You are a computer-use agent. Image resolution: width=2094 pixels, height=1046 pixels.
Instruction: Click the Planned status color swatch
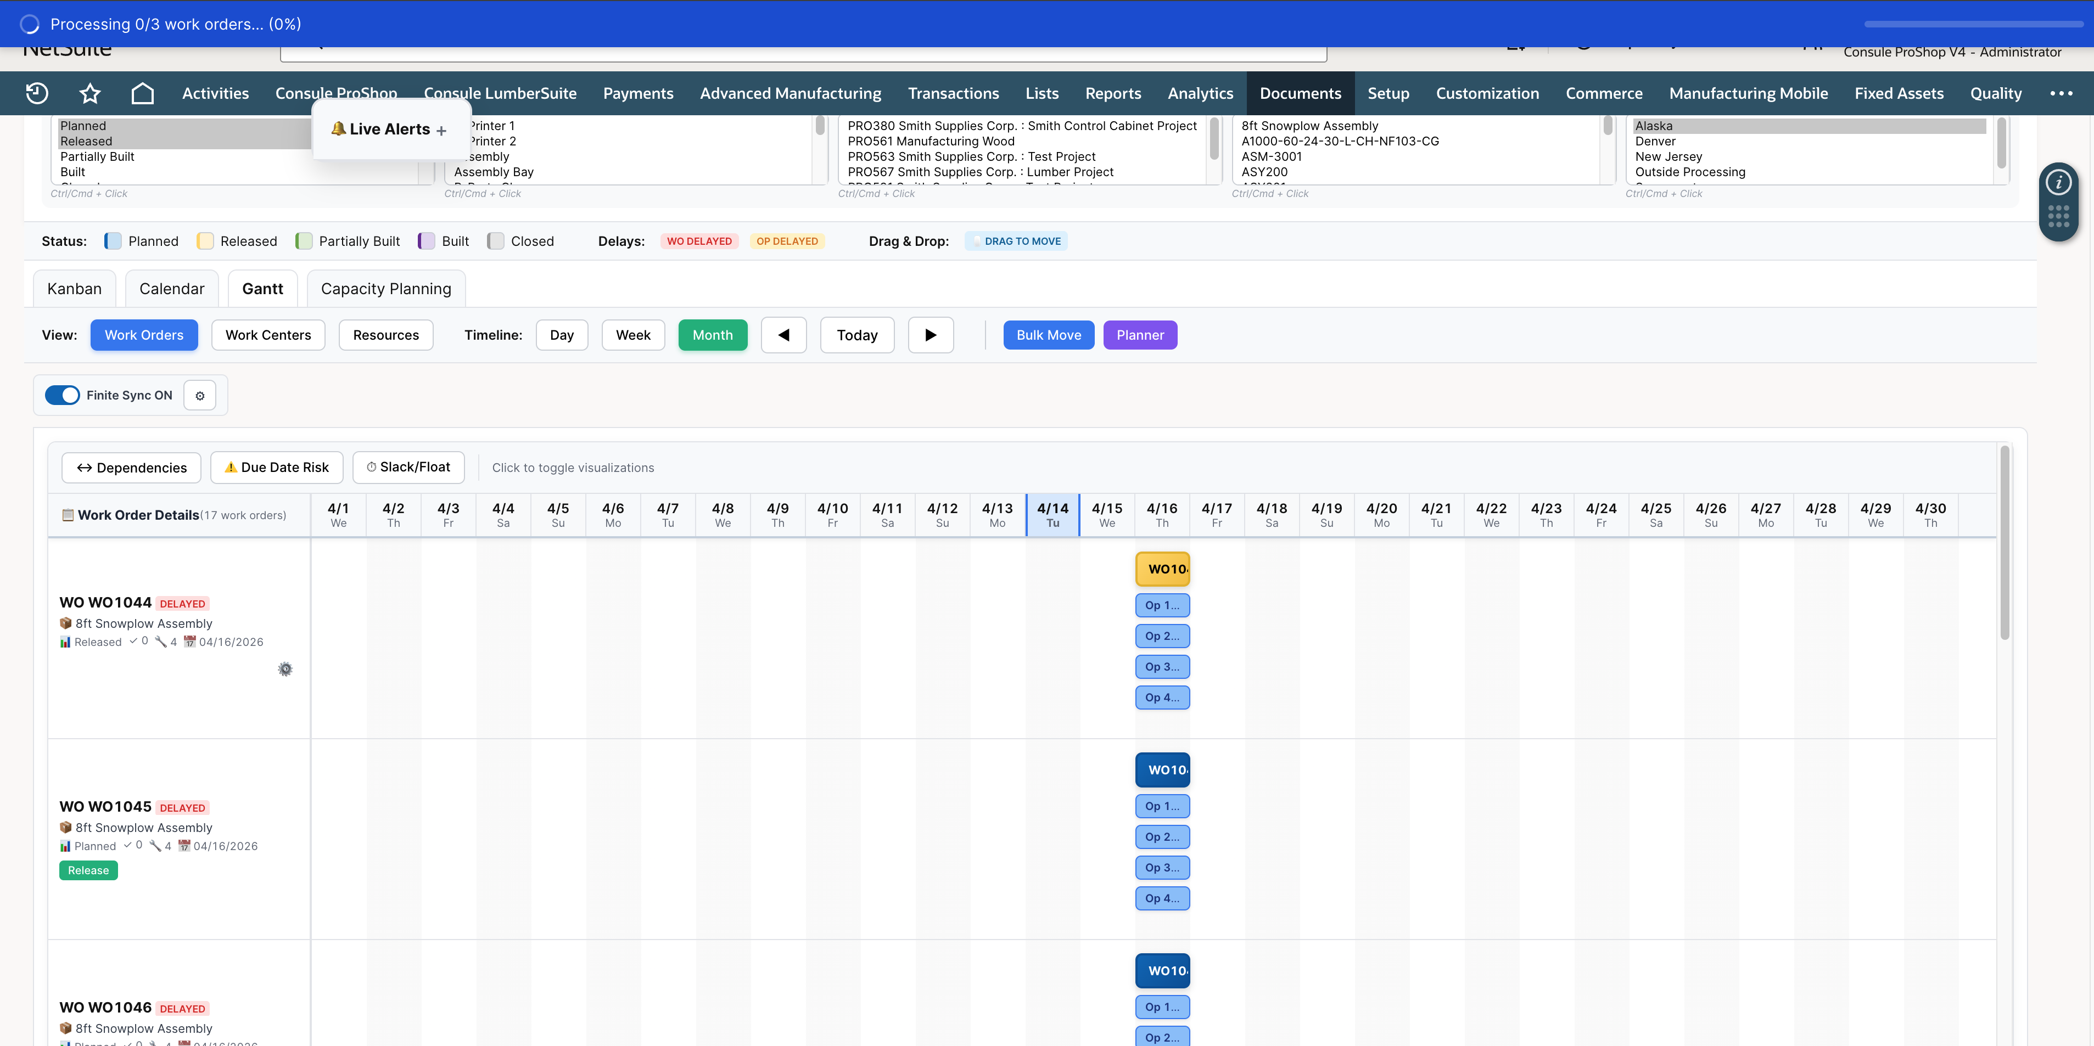click(113, 241)
